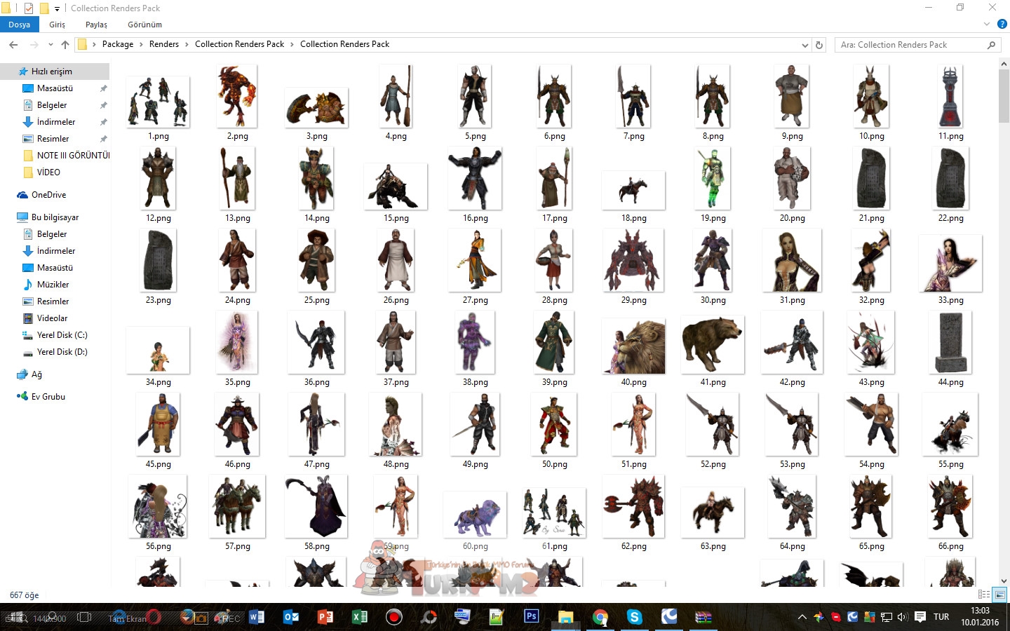Select thumbnail 50.png
Viewport: 1010px width, 631px height.
554,424
